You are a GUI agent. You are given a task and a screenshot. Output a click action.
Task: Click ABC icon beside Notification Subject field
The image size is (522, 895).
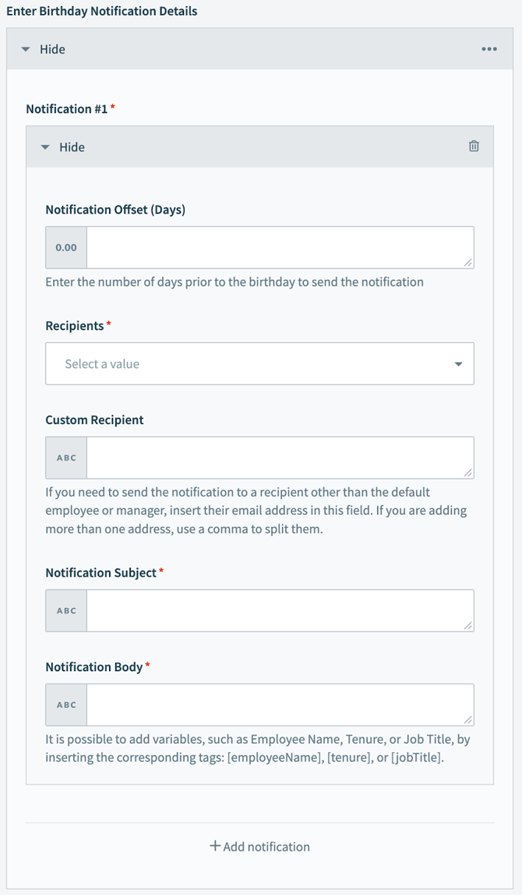(x=66, y=610)
